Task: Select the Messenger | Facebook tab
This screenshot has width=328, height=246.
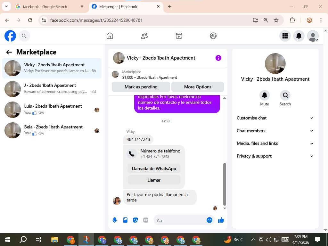Action: point(118,6)
